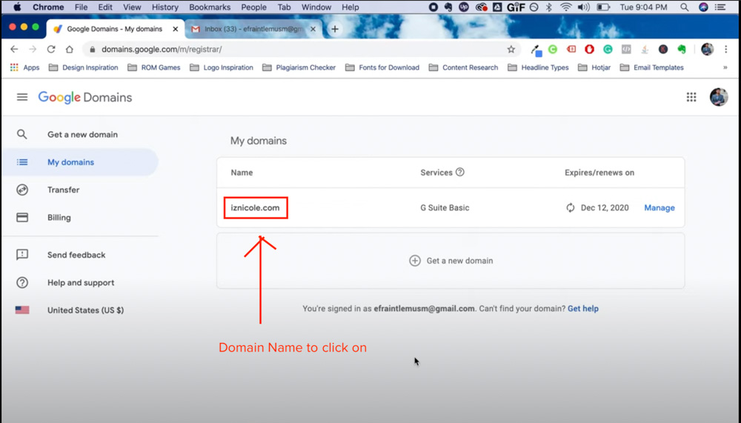Click the Manage link for iznicole.com

pyautogui.click(x=659, y=208)
